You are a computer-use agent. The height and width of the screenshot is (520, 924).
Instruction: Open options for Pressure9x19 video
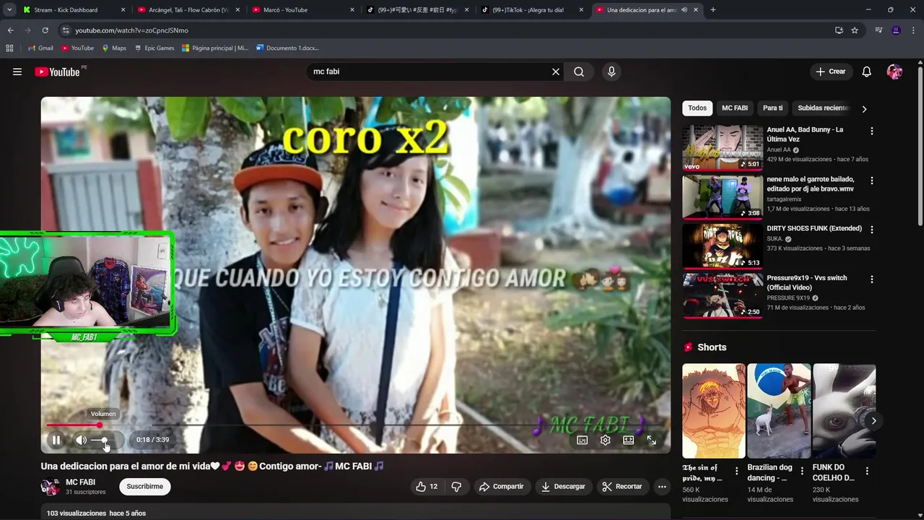872,279
